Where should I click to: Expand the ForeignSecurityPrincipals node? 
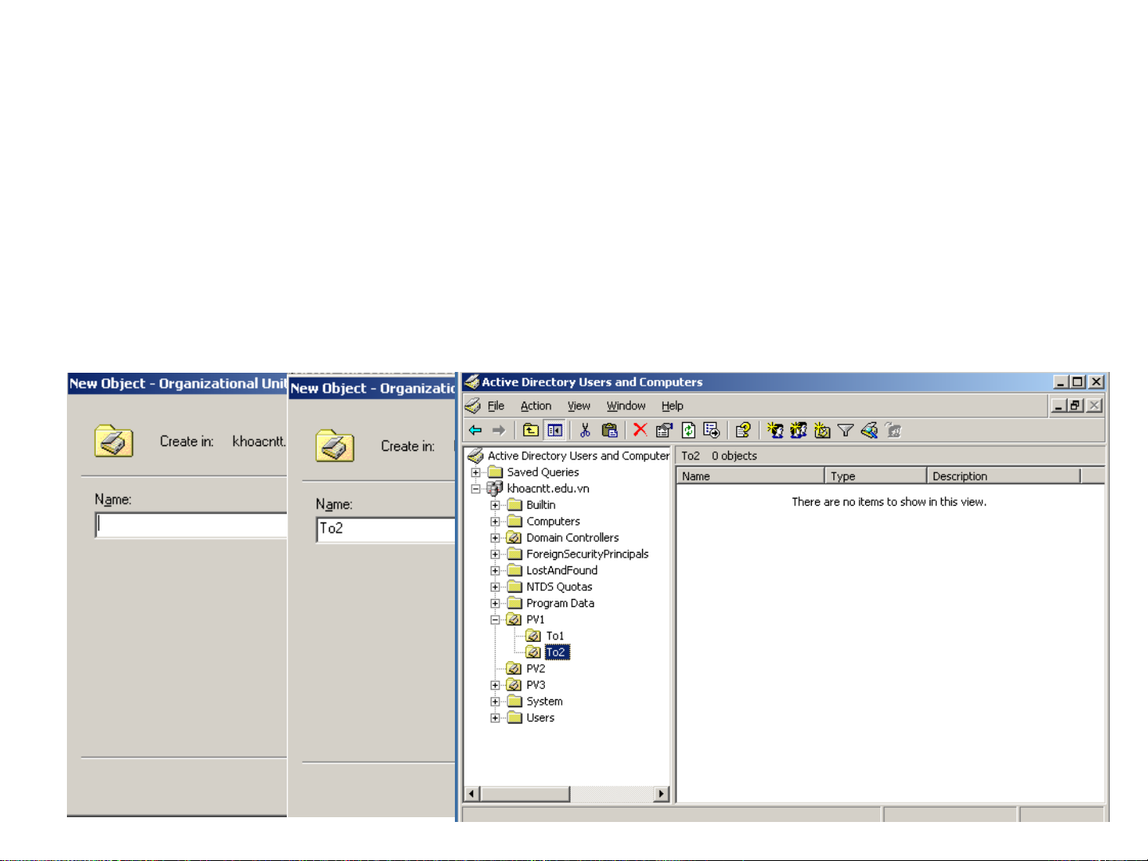(x=495, y=554)
